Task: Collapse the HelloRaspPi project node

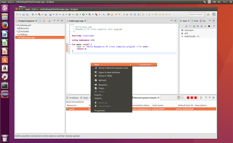Action: click(16, 25)
